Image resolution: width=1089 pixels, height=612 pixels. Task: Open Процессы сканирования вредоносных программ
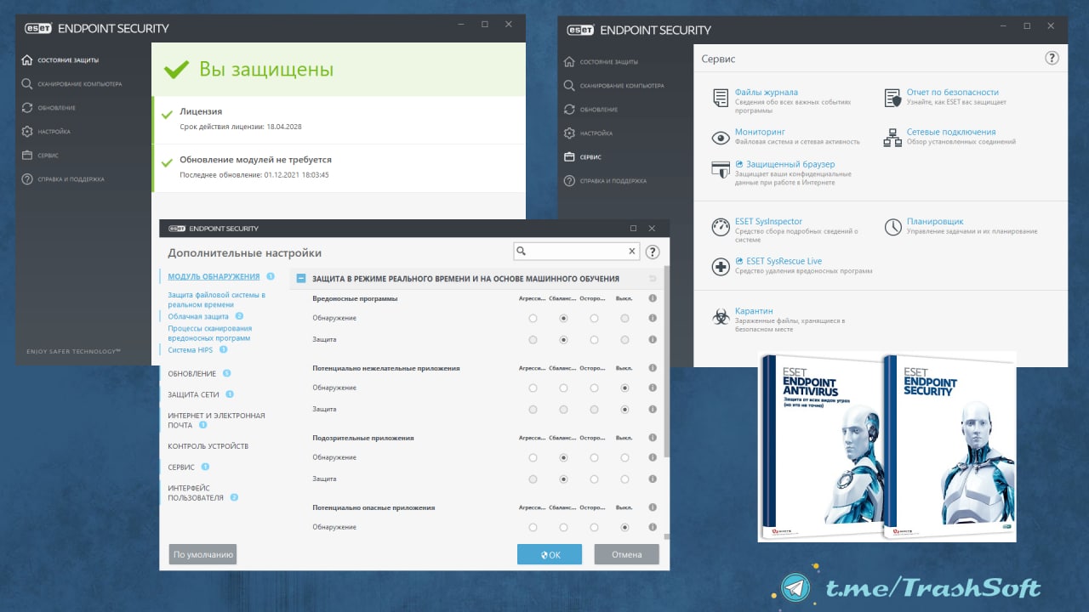[x=210, y=333]
